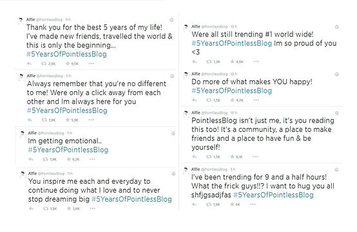Reply to the 'Do more of what makes YOU happy!' tweet
The image size is (357, 232).
(195, 100)
